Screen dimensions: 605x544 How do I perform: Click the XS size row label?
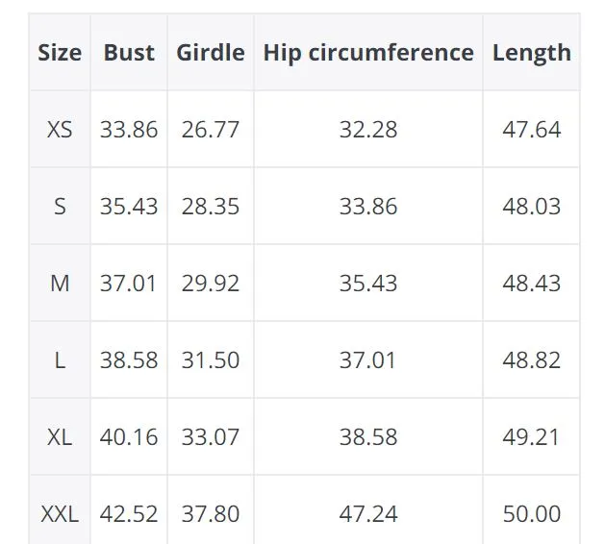point(60,129)
